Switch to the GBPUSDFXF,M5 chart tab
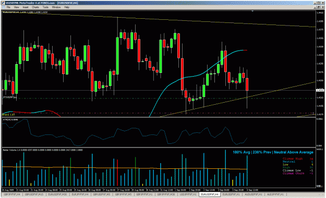 [102, 194]
